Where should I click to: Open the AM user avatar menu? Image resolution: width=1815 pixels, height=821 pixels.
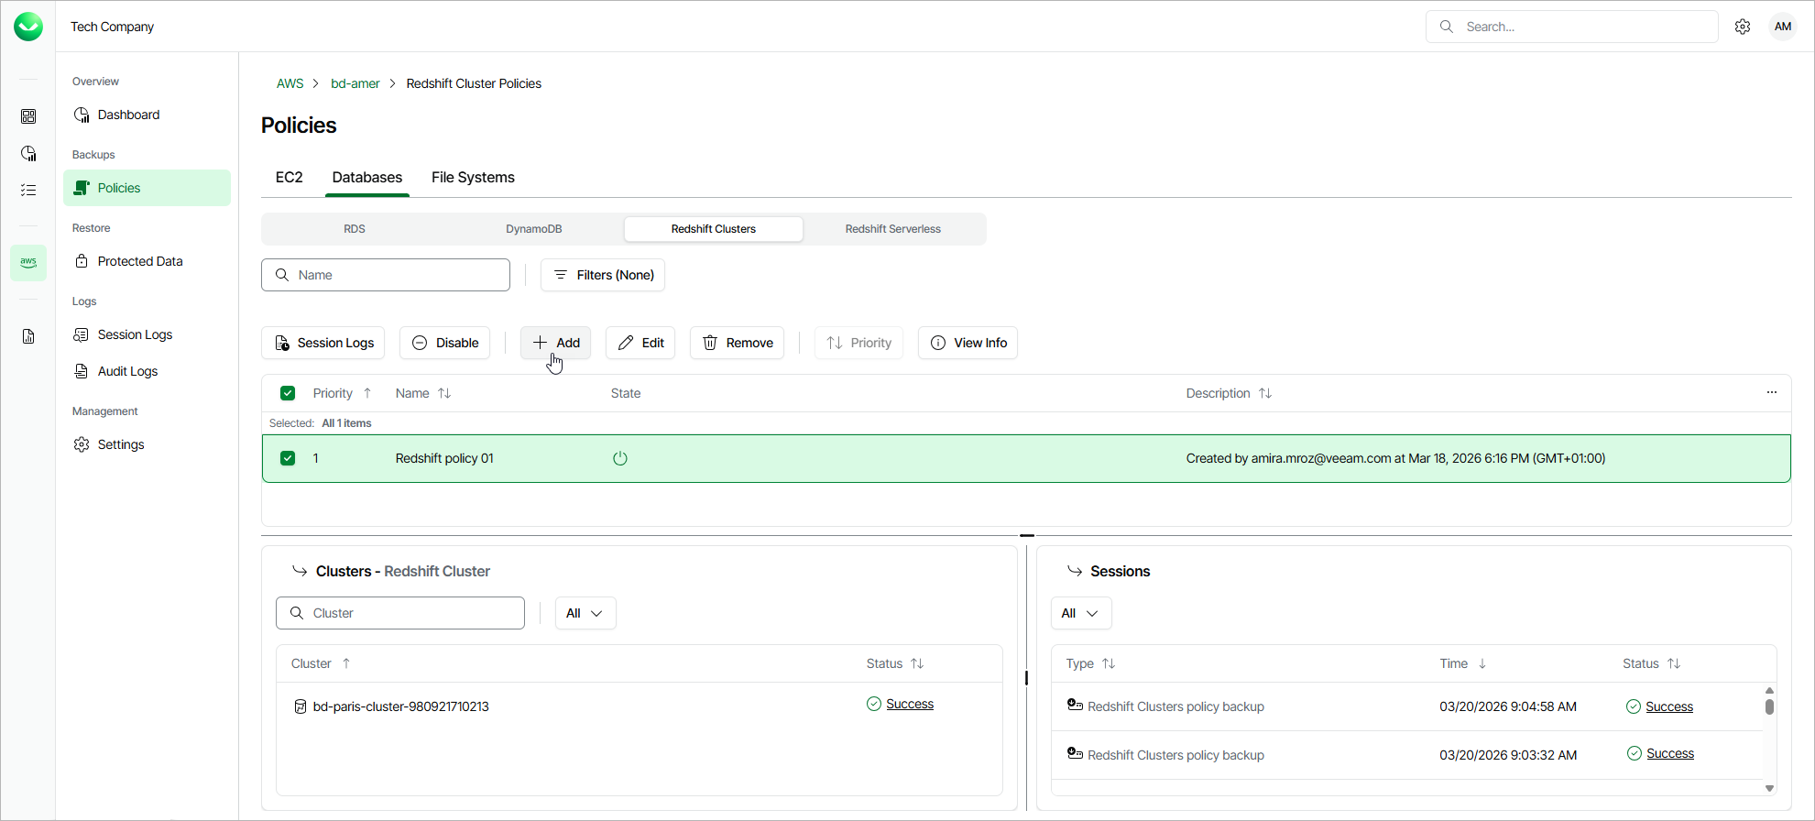[1782, 27]
